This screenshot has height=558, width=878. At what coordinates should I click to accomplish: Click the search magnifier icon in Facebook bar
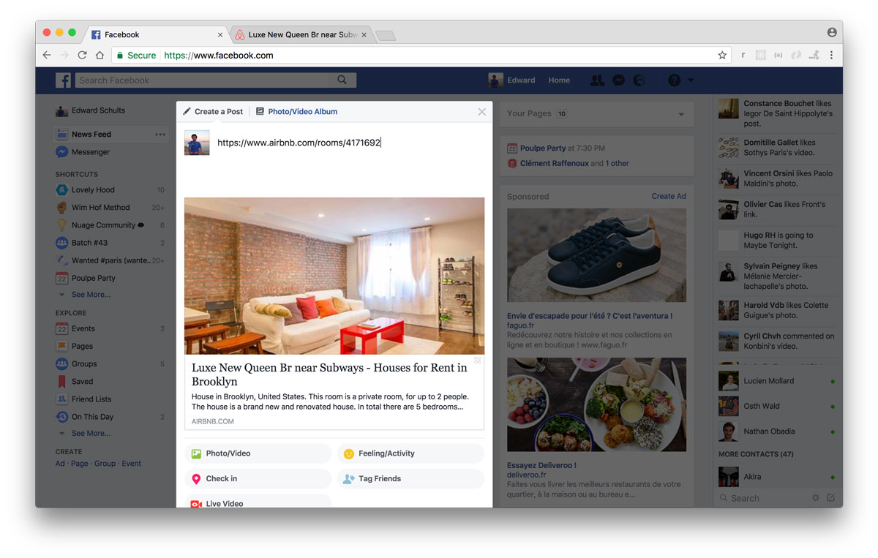342,80
